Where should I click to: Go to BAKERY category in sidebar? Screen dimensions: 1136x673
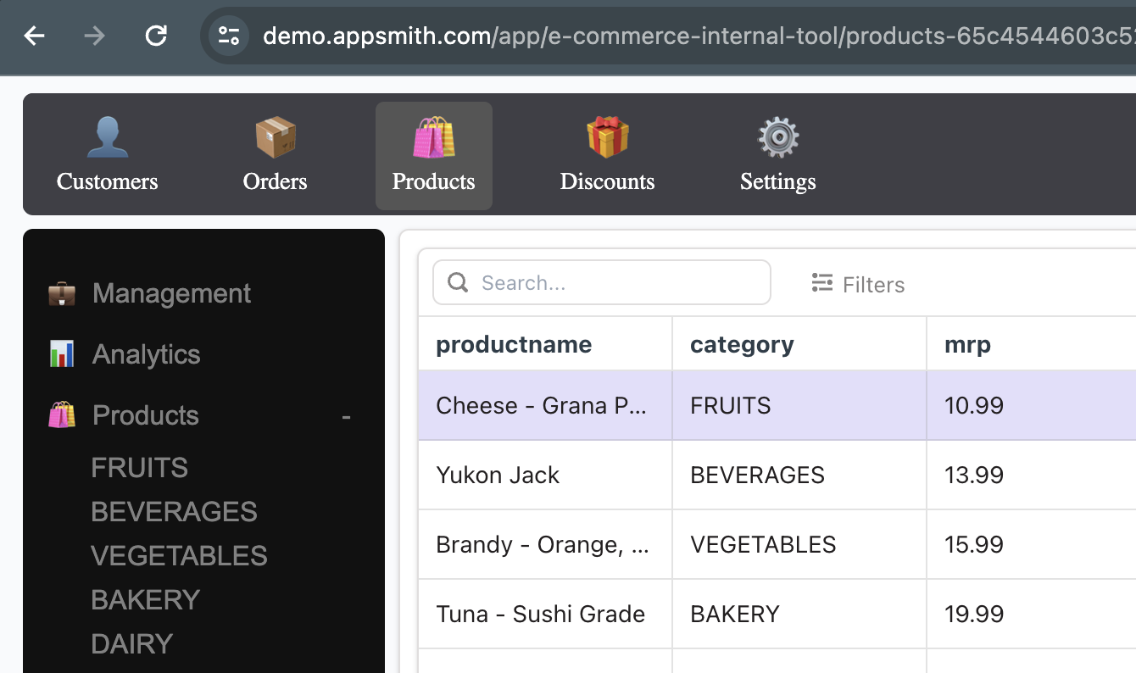(x=146, y=600)
